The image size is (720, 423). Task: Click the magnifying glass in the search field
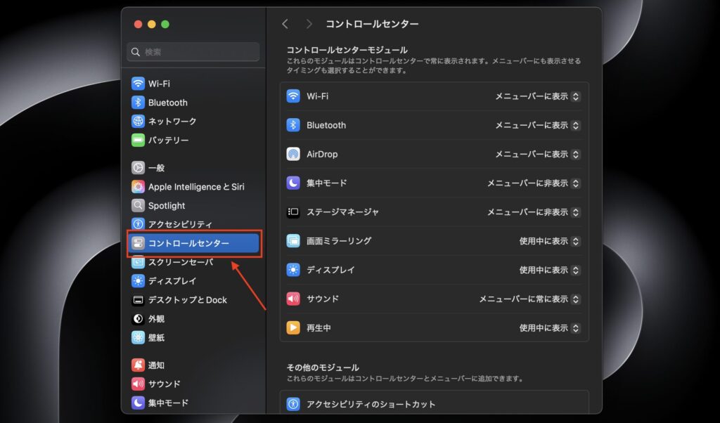(x=136, y=52)
